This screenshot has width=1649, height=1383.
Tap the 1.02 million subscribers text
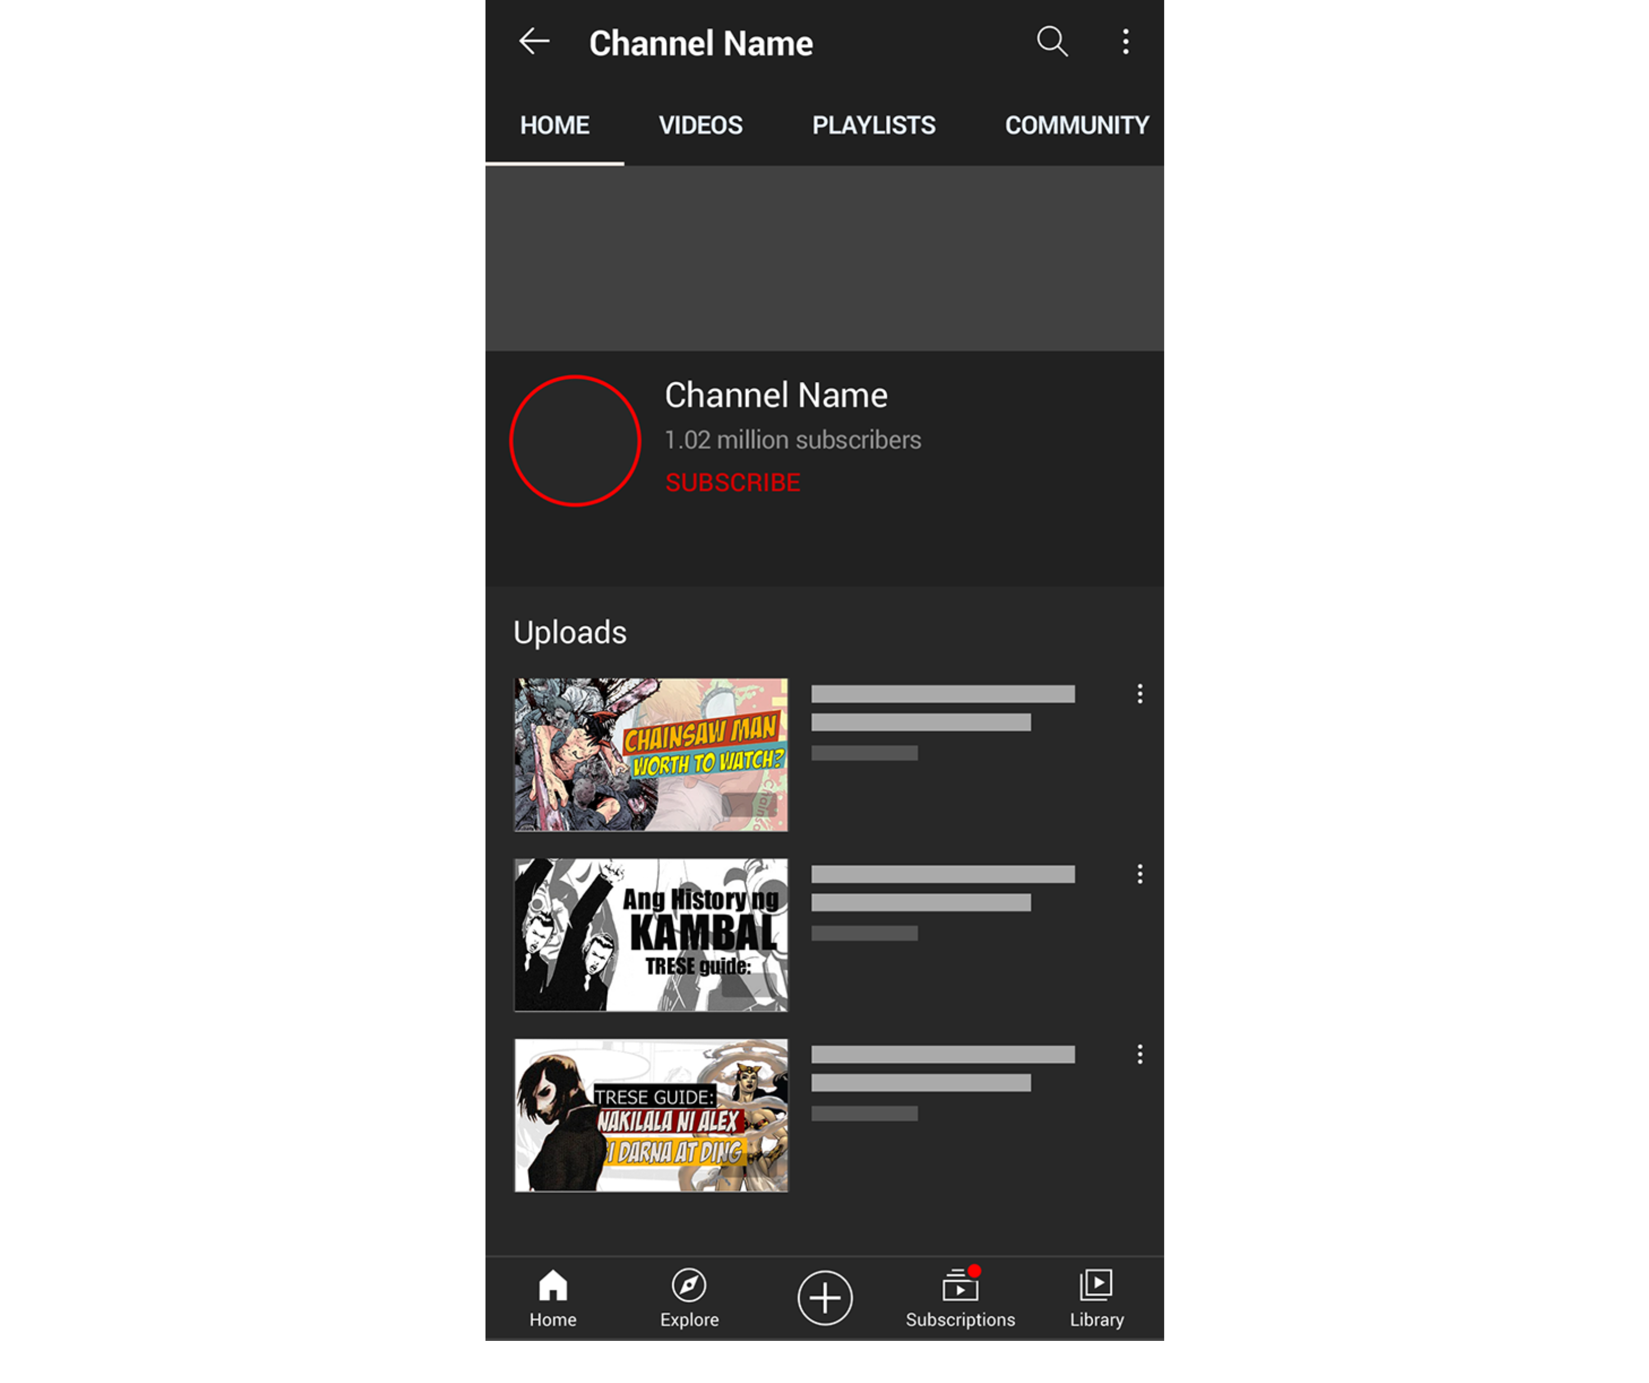tap(793, 439)
